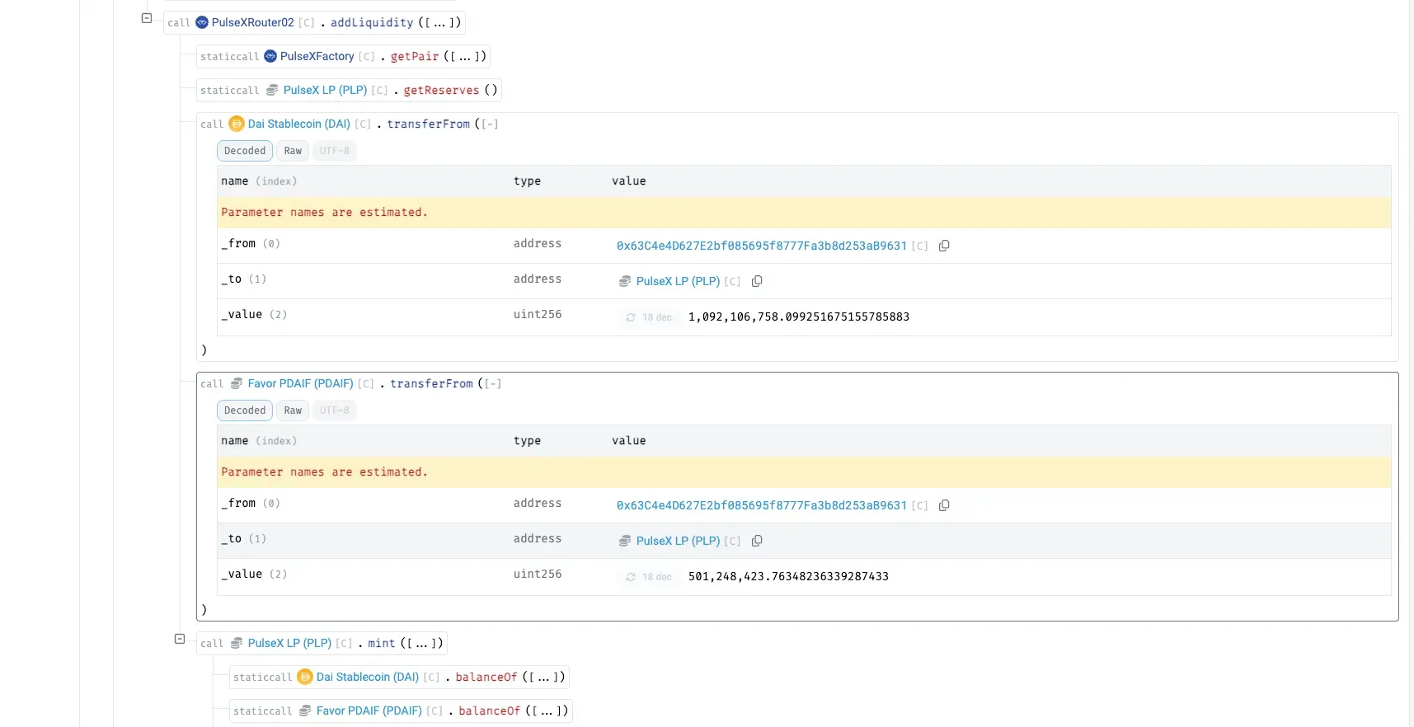This screenshot has width=1414, height=727.
Task: Click PDAIF value 501,248,423.76348236339287433
Action: click(788, 577)
